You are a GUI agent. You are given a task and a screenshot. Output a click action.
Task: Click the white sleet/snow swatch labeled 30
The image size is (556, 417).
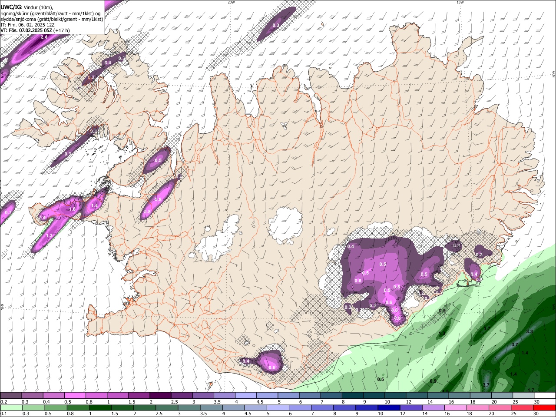544,395
